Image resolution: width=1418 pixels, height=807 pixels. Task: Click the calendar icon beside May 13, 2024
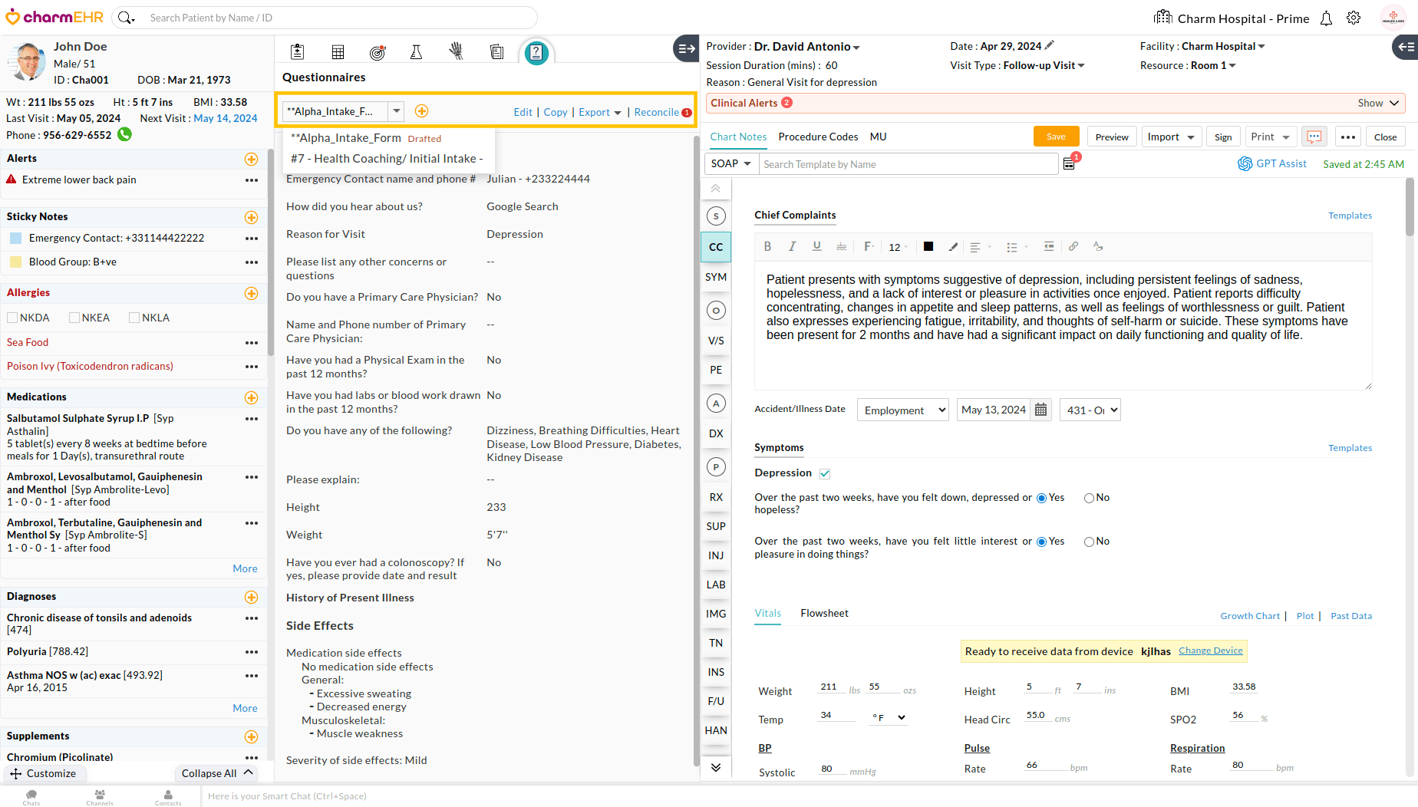1040,410
